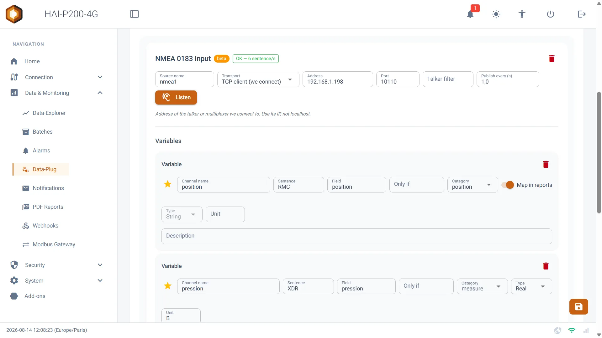Click the floating save icon button
This screenshot has width=602, height=338.
point(579,307)
